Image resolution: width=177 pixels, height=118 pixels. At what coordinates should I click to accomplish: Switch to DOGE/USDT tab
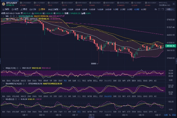click(123, 4)
